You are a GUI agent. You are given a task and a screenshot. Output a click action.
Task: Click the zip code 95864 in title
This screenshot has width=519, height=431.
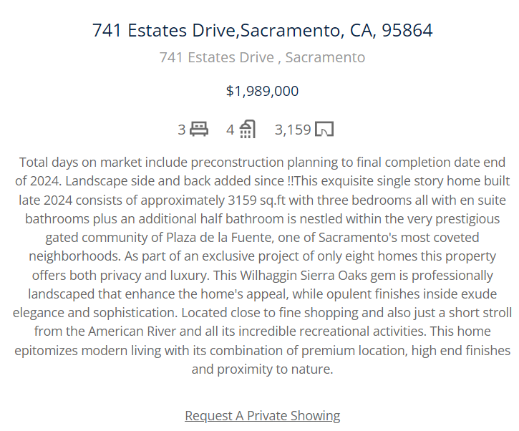407,30
